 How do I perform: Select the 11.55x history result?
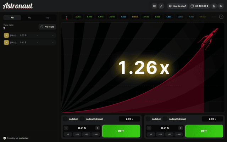click(x=135, y=17)
